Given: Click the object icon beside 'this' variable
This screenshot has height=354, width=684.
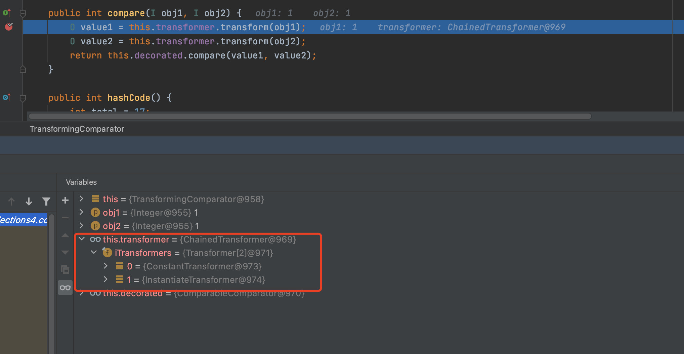Looking at the screenshot, I should 95,199.
